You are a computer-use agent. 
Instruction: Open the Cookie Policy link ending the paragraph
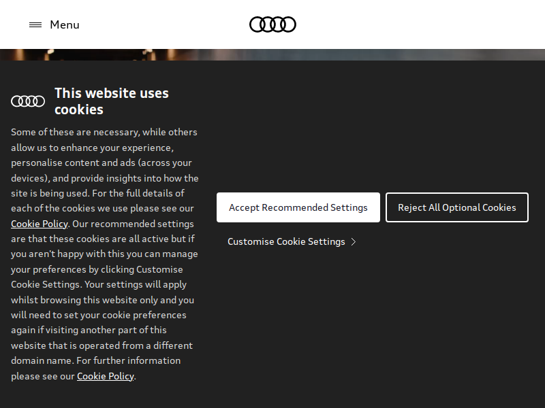pyautogui.click(x=106, y=376)
